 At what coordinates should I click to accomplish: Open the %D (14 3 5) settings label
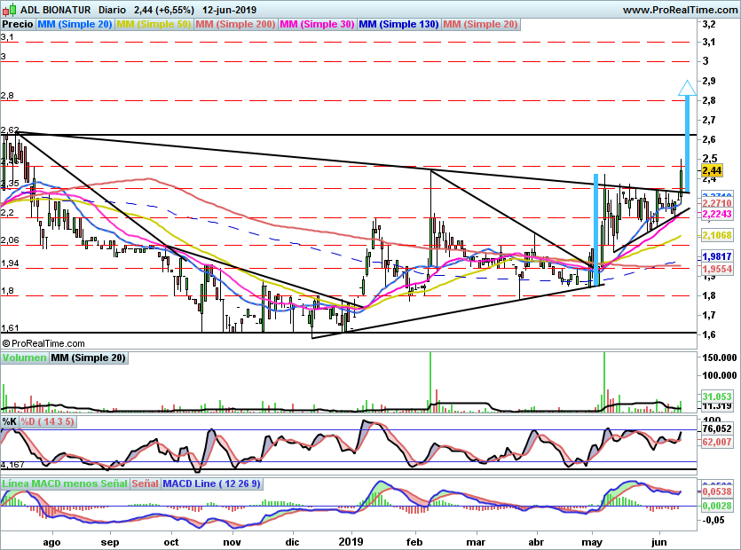pyautogui.click(x=48, y=421)
